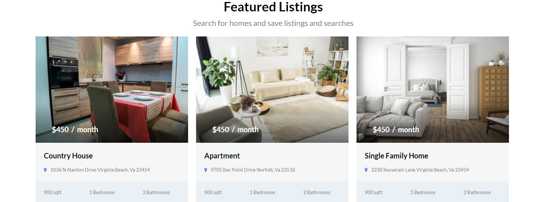Click 900 sqft on Country House card

coord(53,192)
